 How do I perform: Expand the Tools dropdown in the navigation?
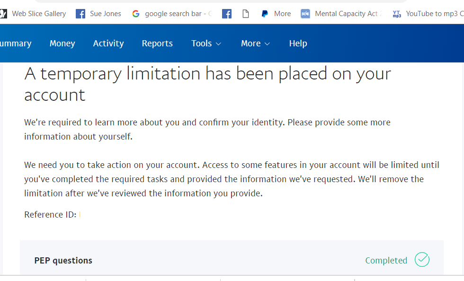pos(206,43)
